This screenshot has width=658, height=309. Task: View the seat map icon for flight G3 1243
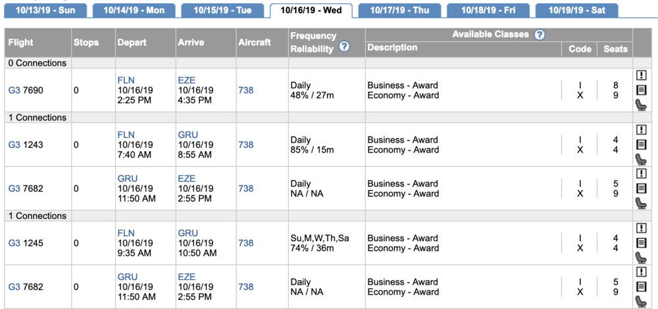click(x=642, y=159)
